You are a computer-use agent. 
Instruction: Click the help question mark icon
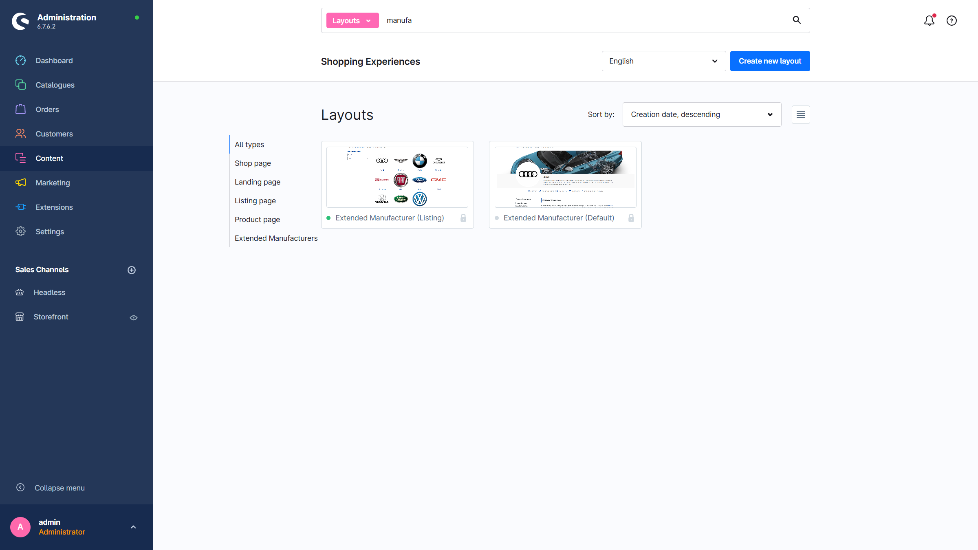pyautogui.click(x=952, y=20)
